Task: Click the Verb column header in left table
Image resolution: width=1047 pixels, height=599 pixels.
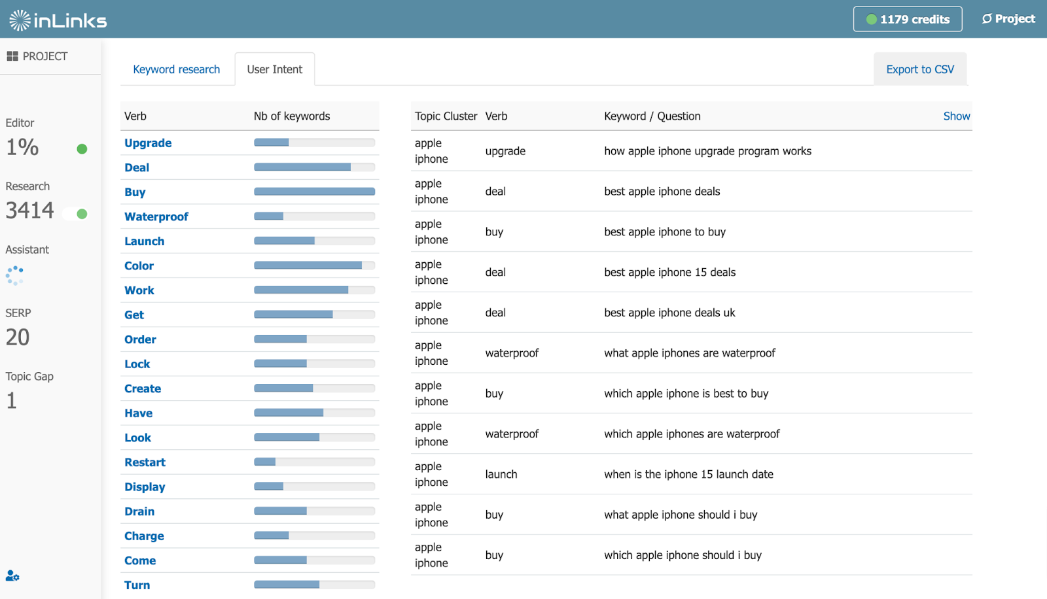Action: coord(135,116)
